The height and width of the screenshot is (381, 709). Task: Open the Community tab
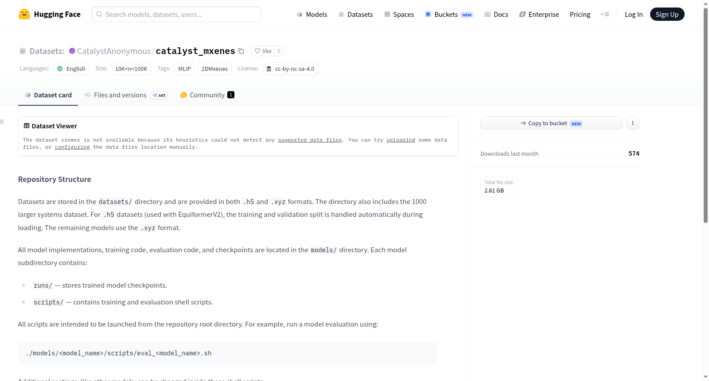[x=207, y=95]
